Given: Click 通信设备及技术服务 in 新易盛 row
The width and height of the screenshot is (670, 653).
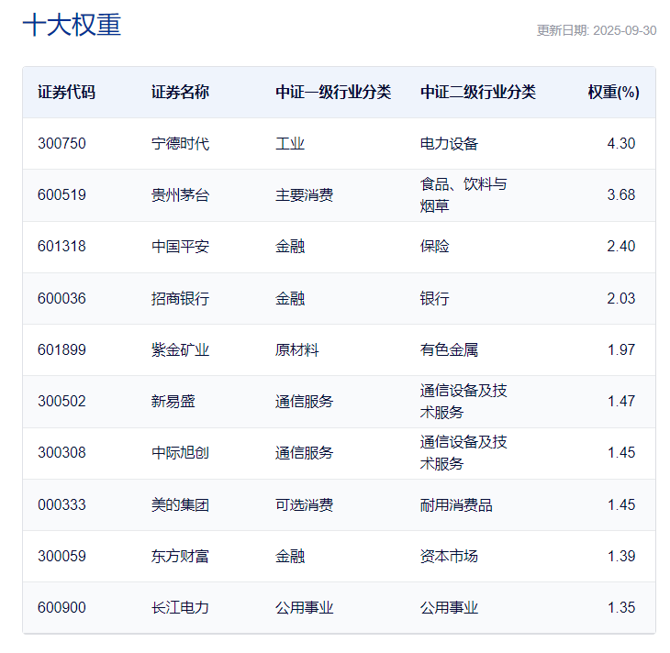Looking at the screenshot, I should pos(463,402).
